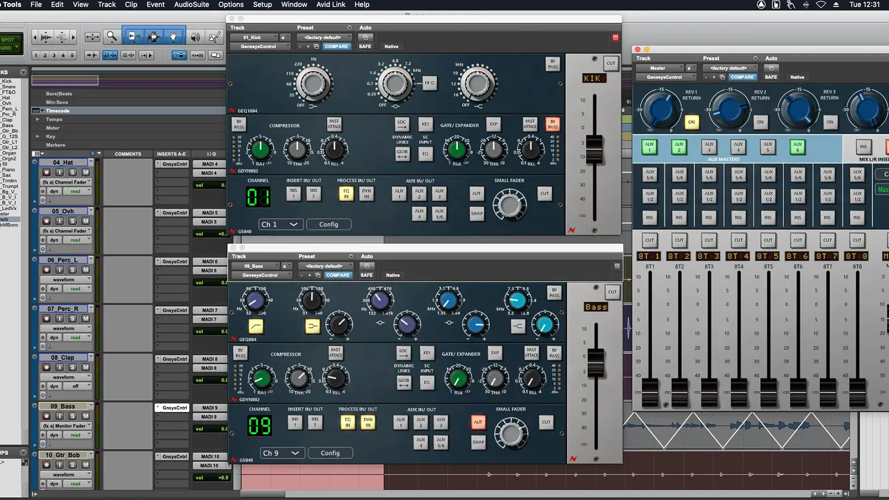Open factory default preset in Kick plugin
This screenshot has height=500, width=889.
(324, 37)
